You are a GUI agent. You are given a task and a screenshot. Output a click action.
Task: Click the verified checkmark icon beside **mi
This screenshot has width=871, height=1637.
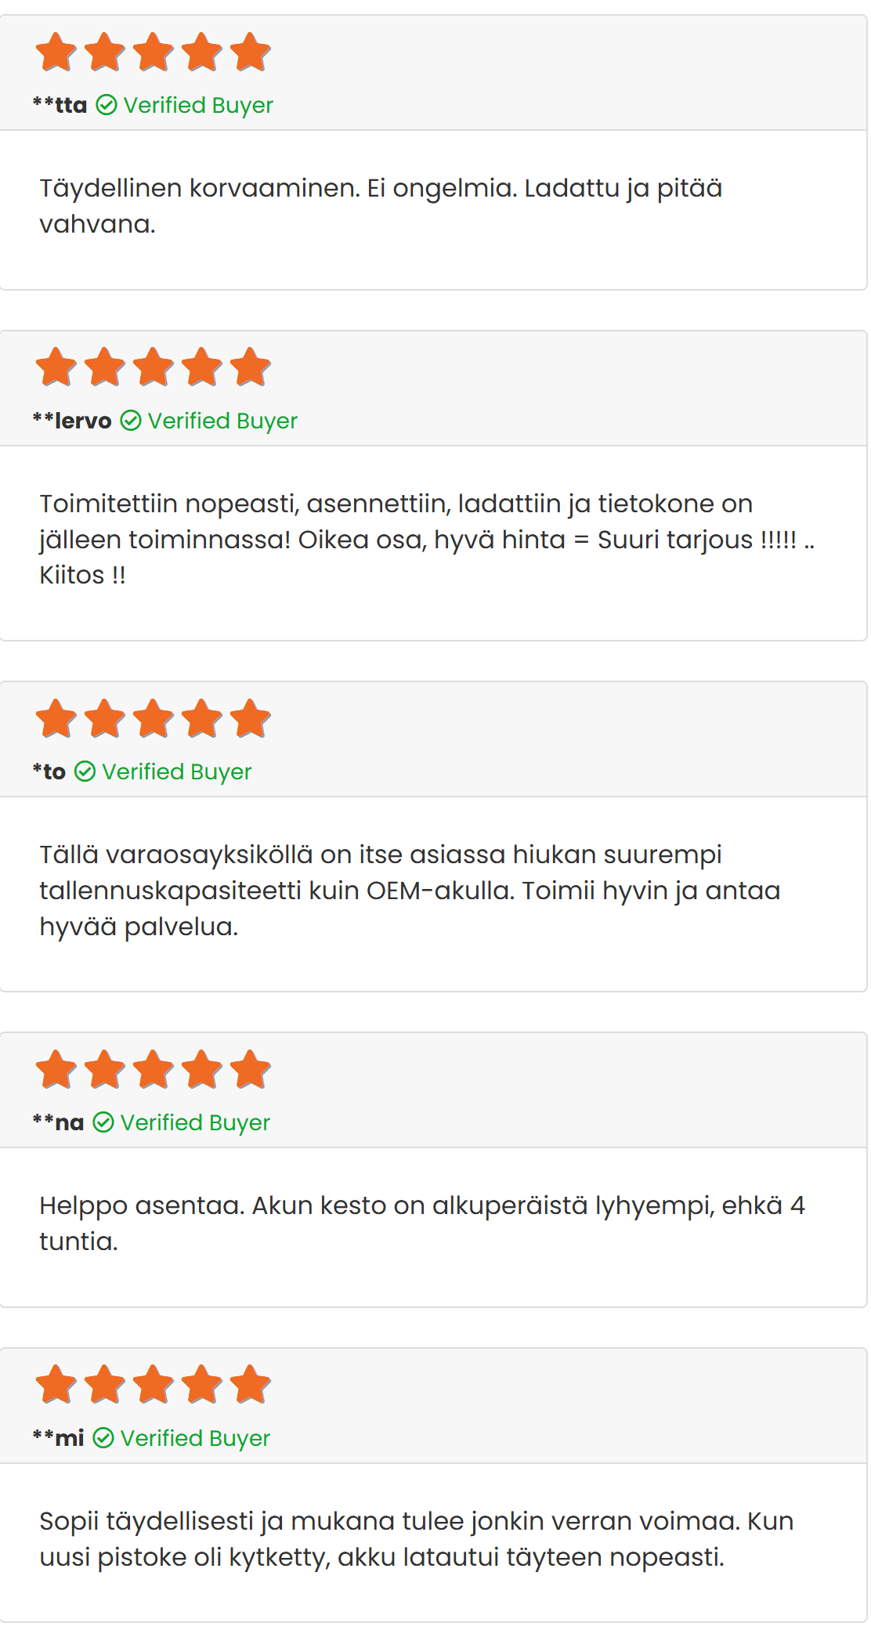tap(103, 1438)
